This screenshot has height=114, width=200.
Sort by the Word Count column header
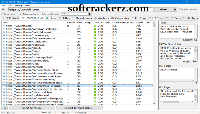click(x=143, y=23)
